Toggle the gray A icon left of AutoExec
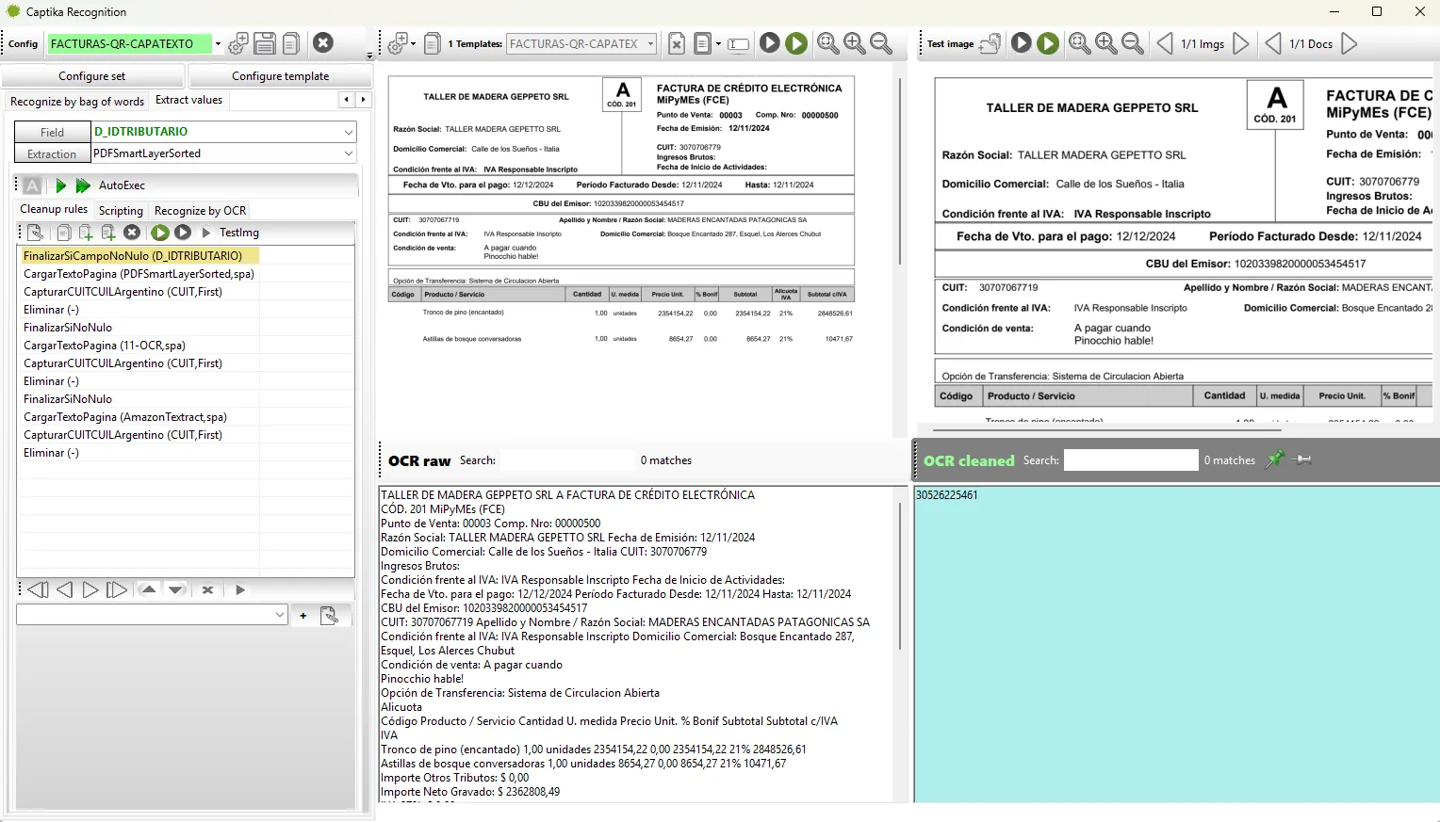This screenshot has width=1440, height=822. pyautogui.click(x=32, y=185)
